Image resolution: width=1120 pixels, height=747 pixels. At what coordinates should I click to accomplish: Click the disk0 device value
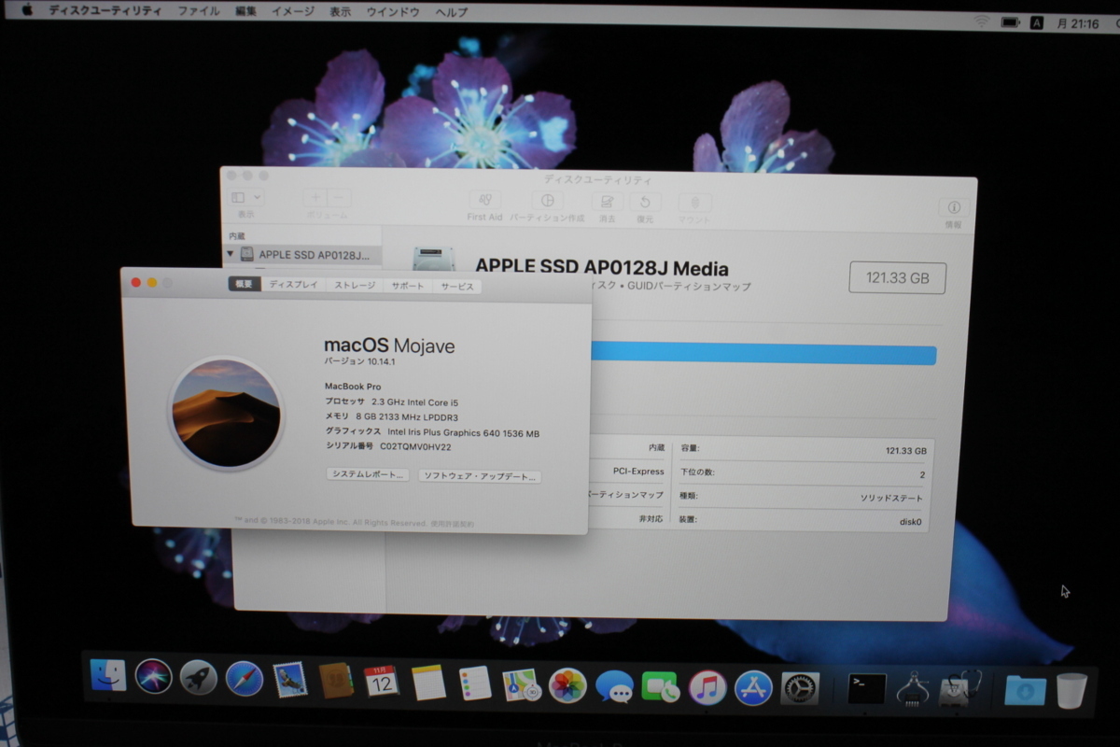pyautogui.click(x=910, y=522)
